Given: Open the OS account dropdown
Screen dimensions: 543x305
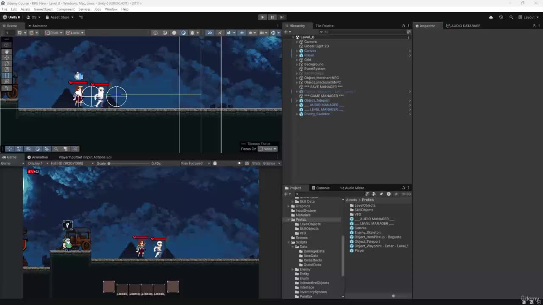Looking at the screenshot, I should (x=34, y=17).
